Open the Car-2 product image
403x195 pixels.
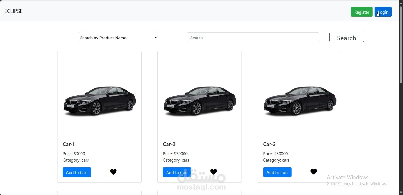200,101
